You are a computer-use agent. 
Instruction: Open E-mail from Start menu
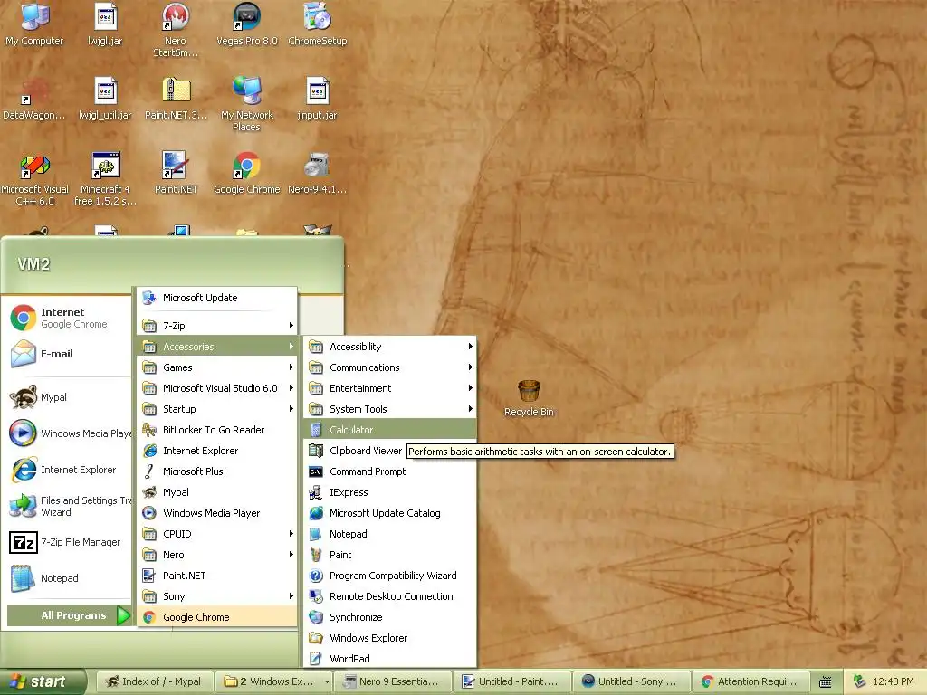[x=69, y=354]
